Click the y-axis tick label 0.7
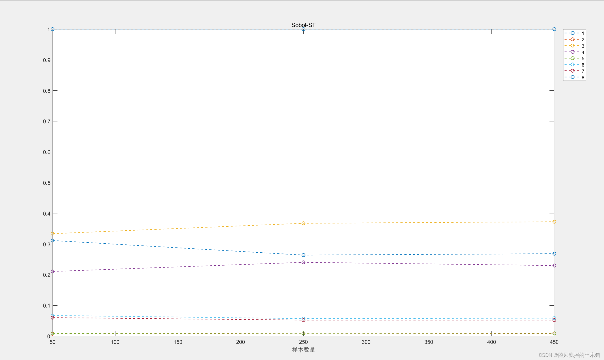 [x=47, y=121]
